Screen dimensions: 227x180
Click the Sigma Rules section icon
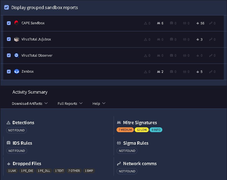119,143
